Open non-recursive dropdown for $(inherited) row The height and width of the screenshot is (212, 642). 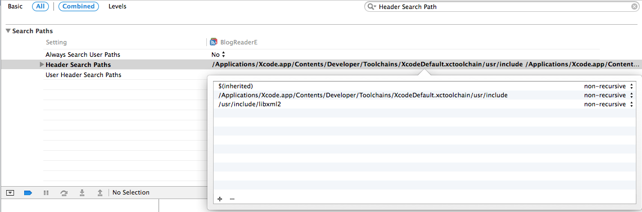tap(609, 87)
